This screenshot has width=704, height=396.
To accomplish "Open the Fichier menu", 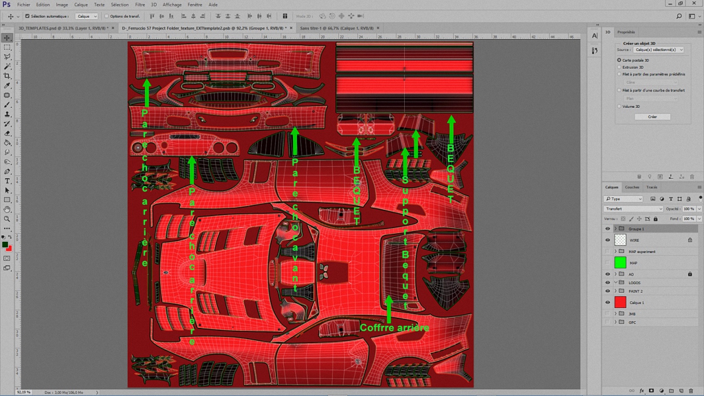I will coord(24,5).
